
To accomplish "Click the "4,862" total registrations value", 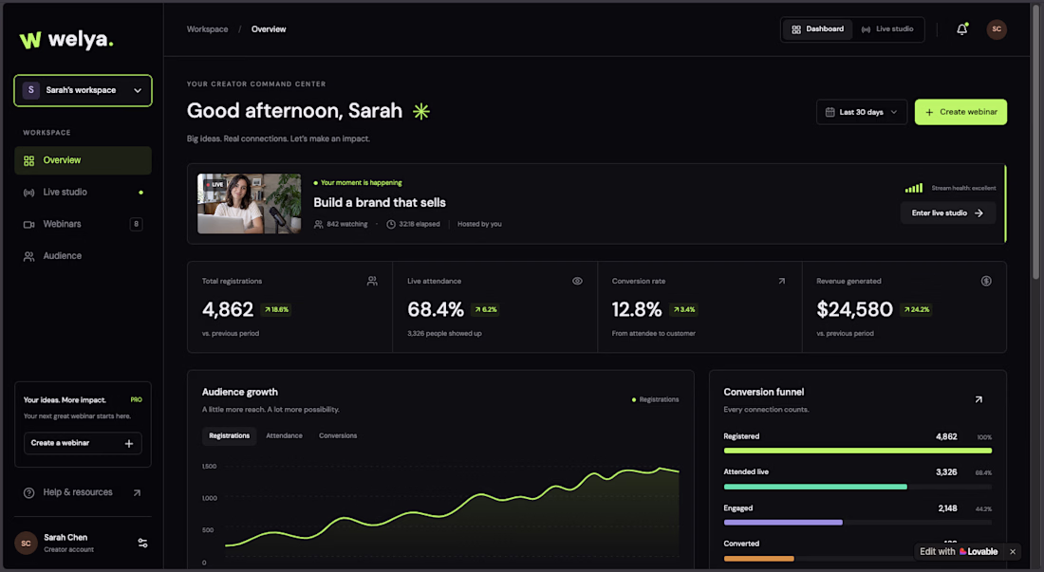I will click(x=228, y=309).
